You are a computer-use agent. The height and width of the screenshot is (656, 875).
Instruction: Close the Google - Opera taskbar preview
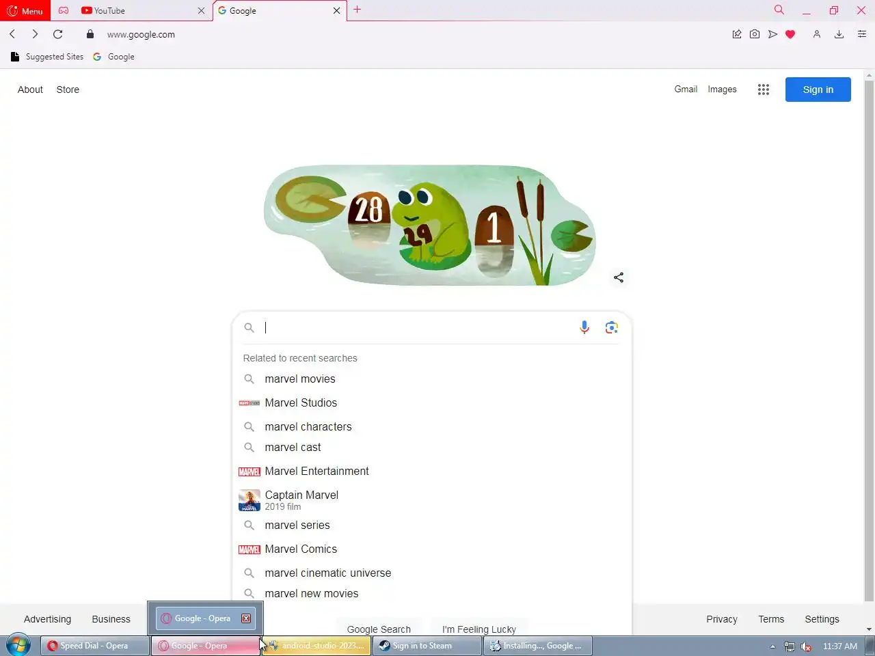click(x=246, y=618)
